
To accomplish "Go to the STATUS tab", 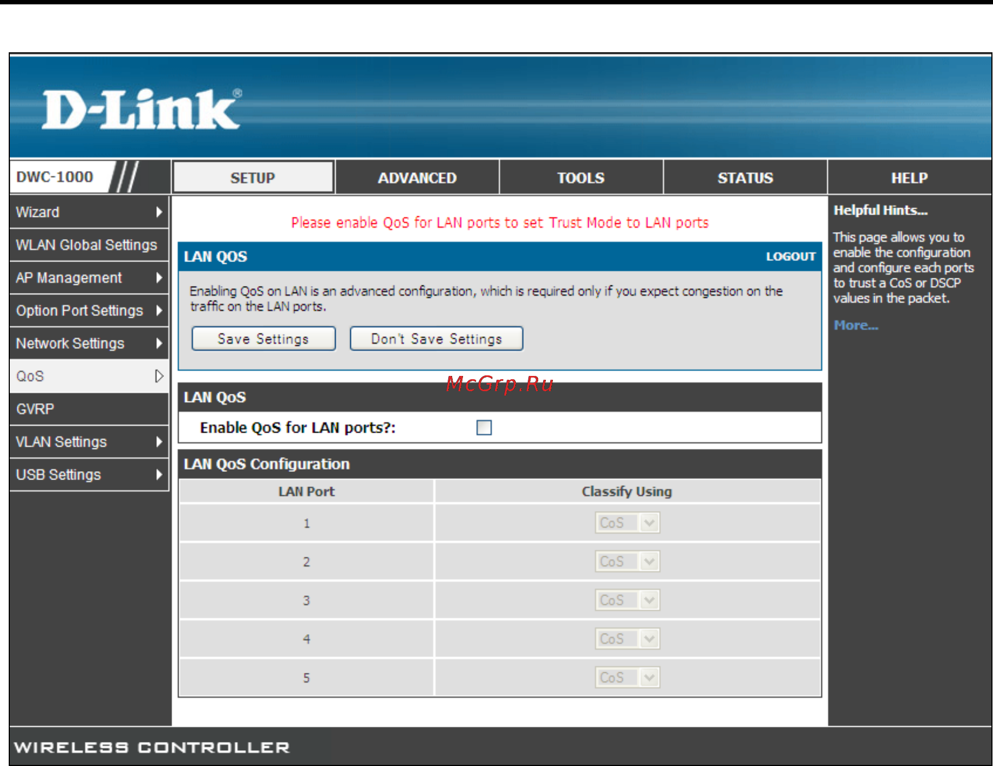I will 745,178.
